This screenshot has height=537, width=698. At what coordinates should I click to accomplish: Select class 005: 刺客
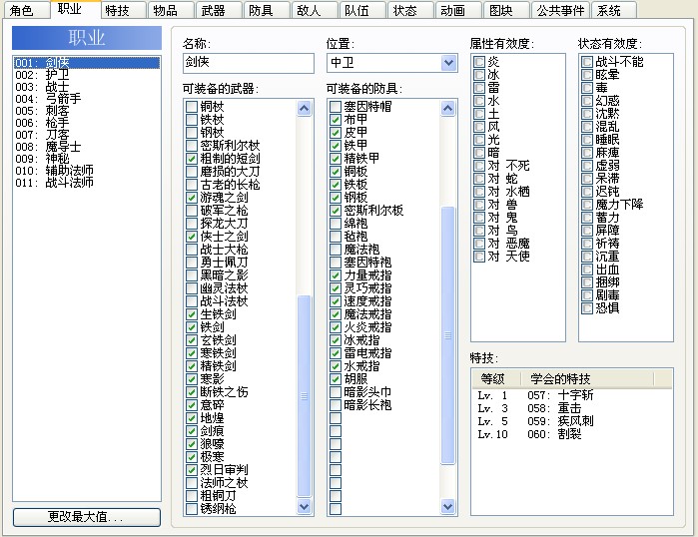[87, 111]
